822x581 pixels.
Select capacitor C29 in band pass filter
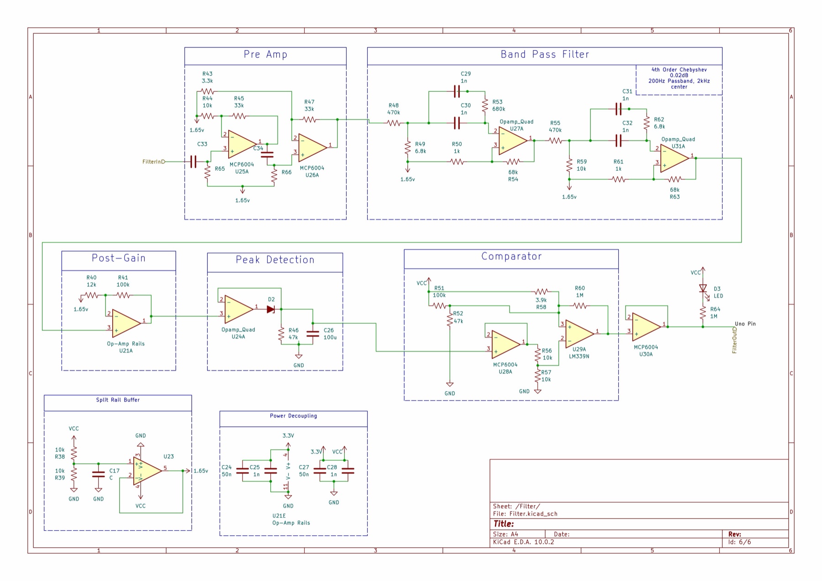coord(457,91)
